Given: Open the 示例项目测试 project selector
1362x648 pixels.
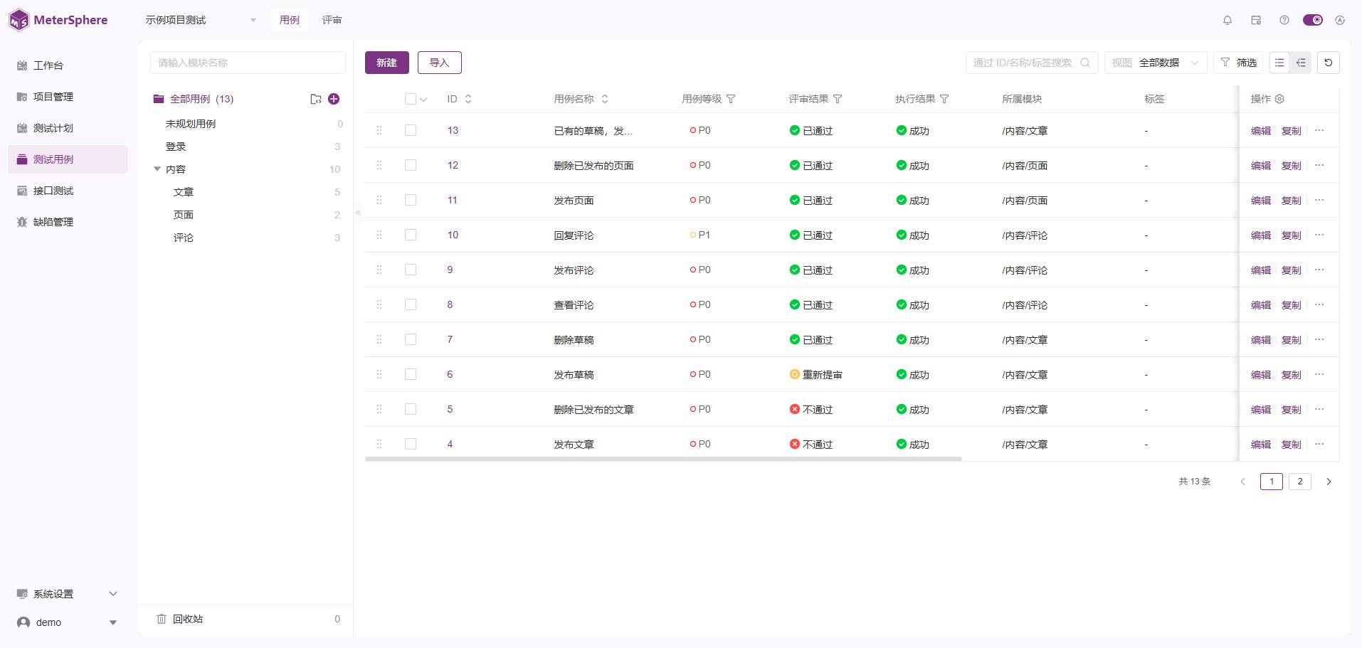Looking at the screenshot, I should click(201, 20).
